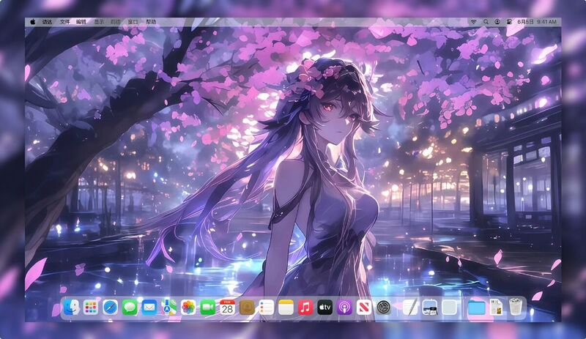The height and width of the screenshot is (339, 586).
Task: Click the Wi-Fi status icon in the menu bar
Action: pos(473,22)
